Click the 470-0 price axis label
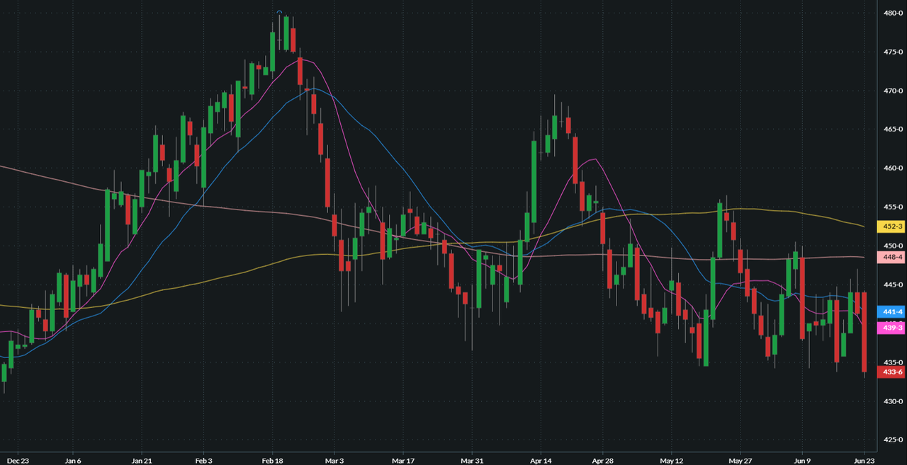Image resolution: width=907 pixels, height=465 pixels. pos(892,91)
